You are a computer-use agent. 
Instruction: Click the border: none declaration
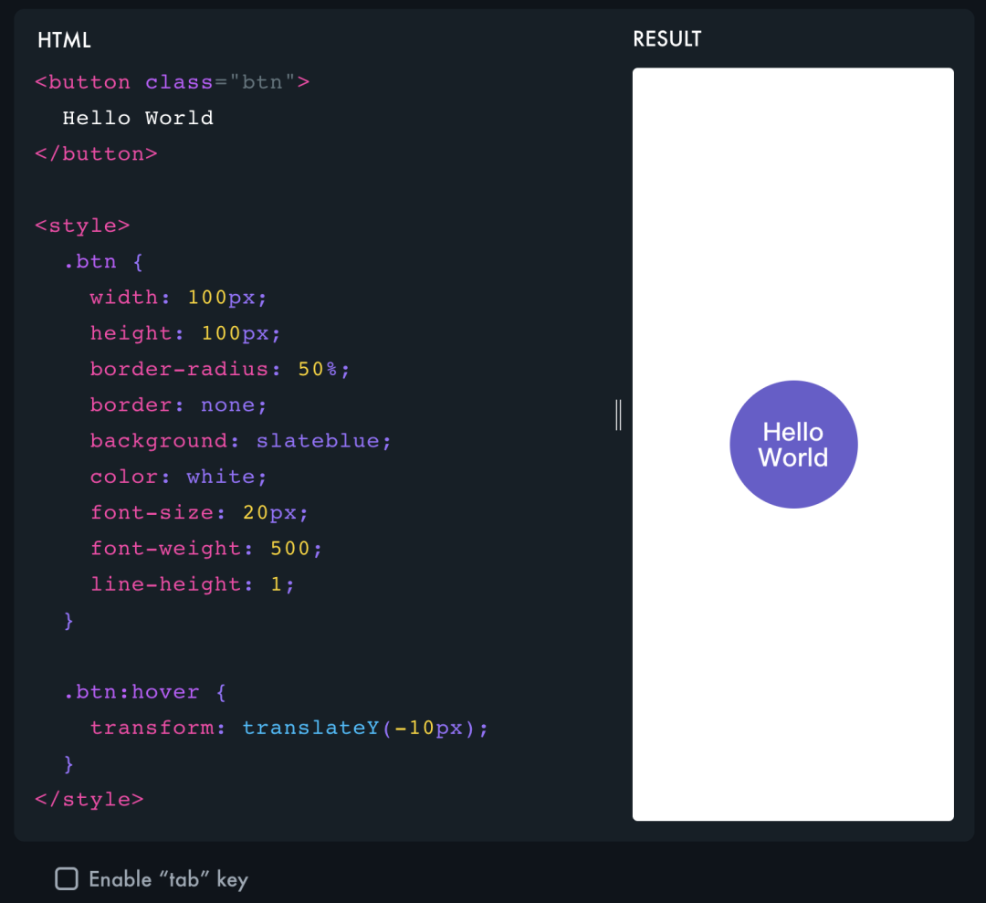click(x=178, y=405)
